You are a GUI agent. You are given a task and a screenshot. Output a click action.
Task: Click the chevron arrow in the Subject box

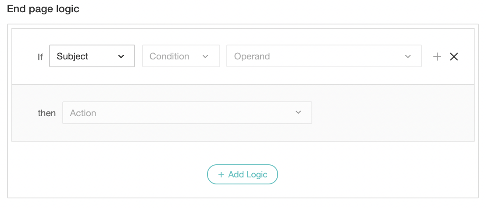121,56
